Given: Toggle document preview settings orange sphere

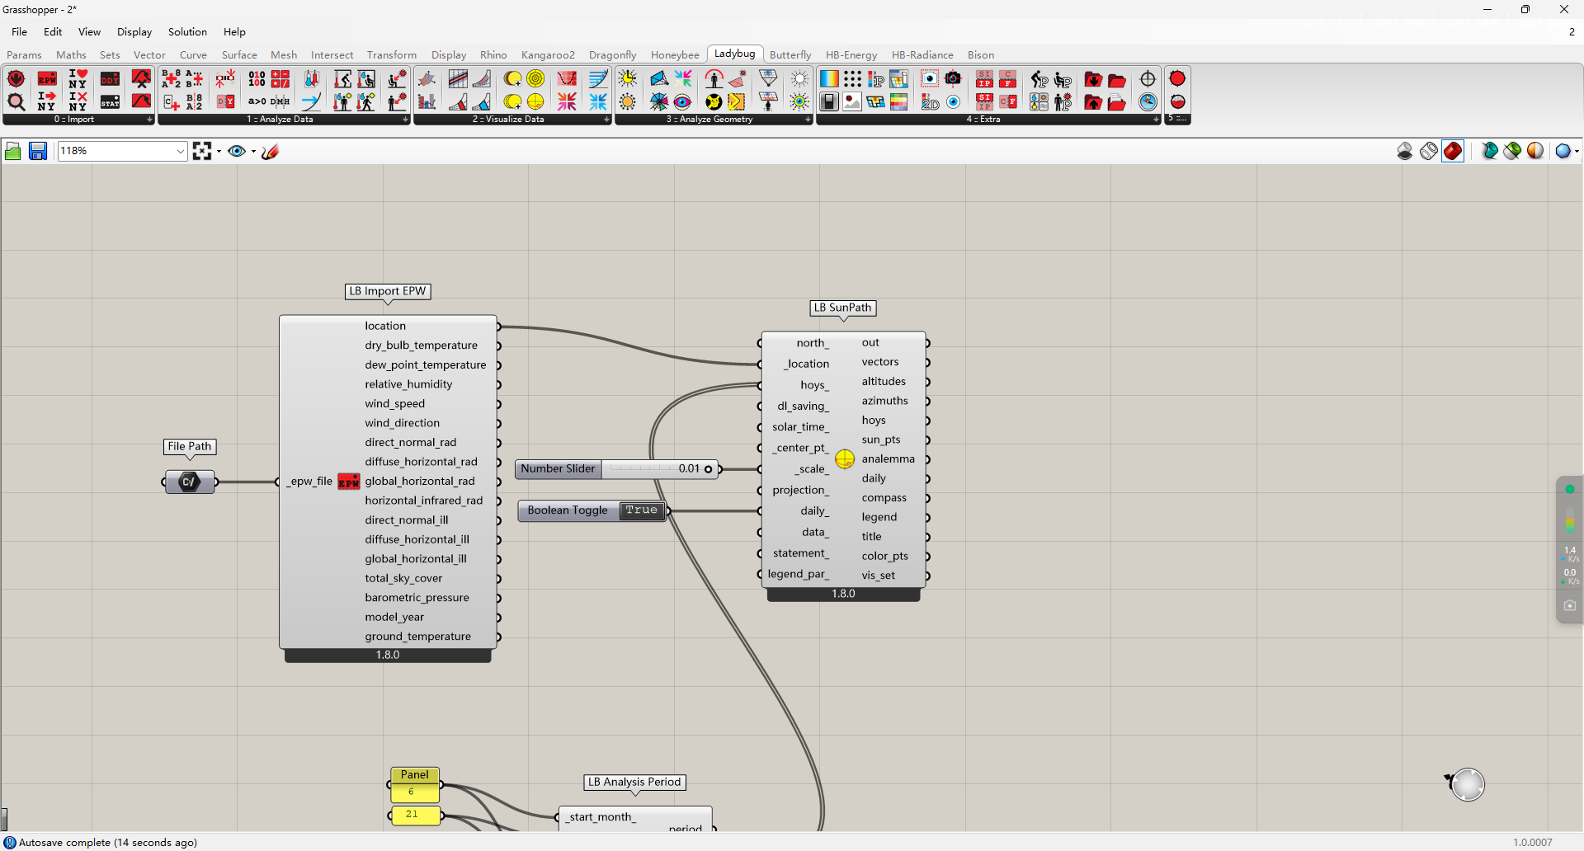Looking at the screenshot, I should coord(1535,151).
